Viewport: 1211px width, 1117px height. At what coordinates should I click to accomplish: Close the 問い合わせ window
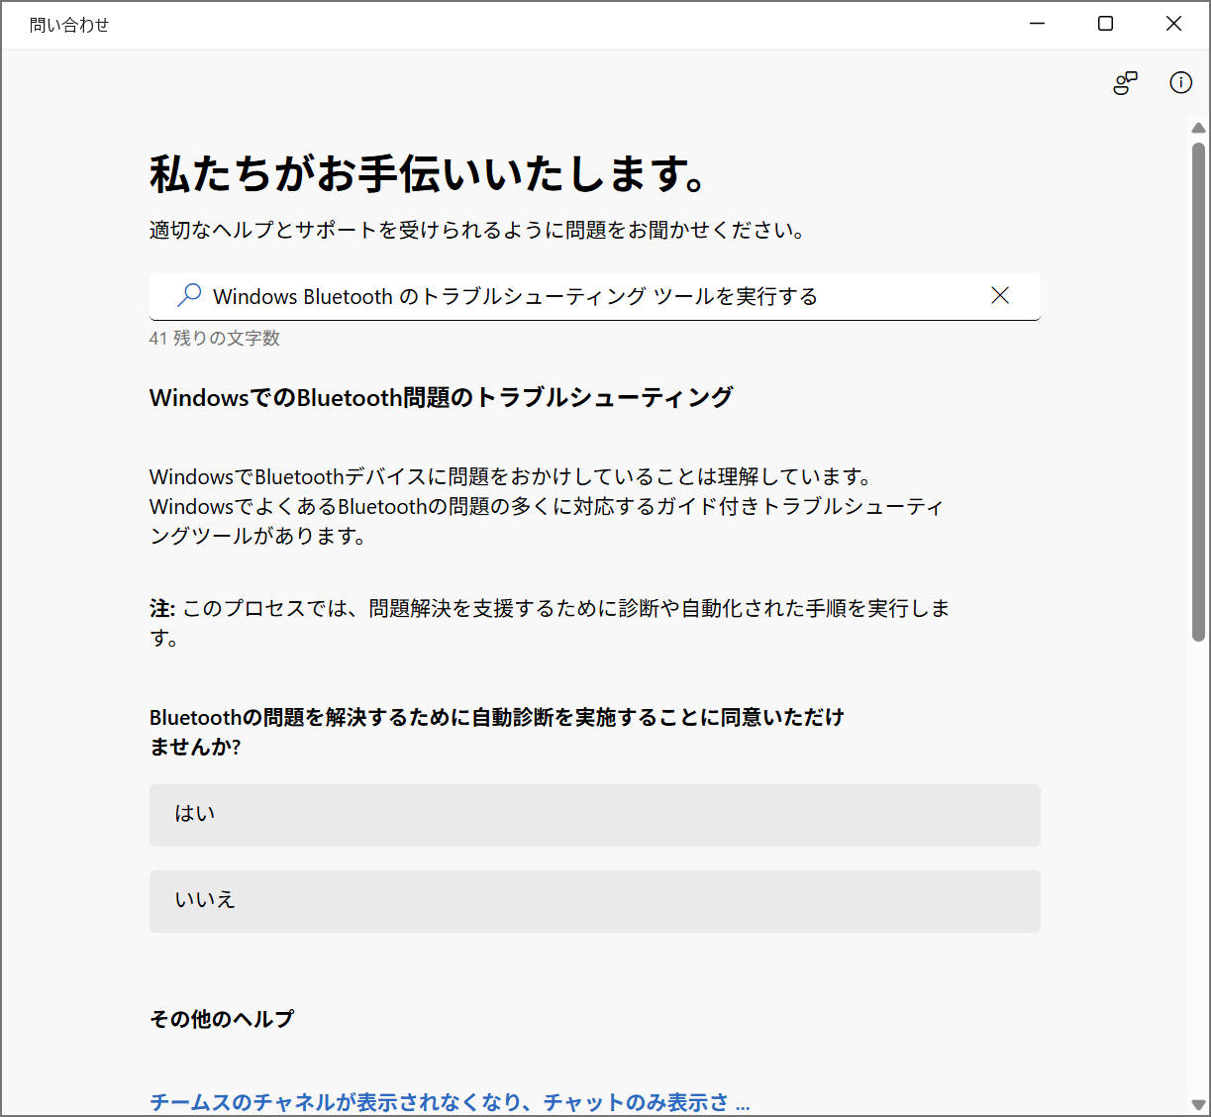(x=1173, y=23)
